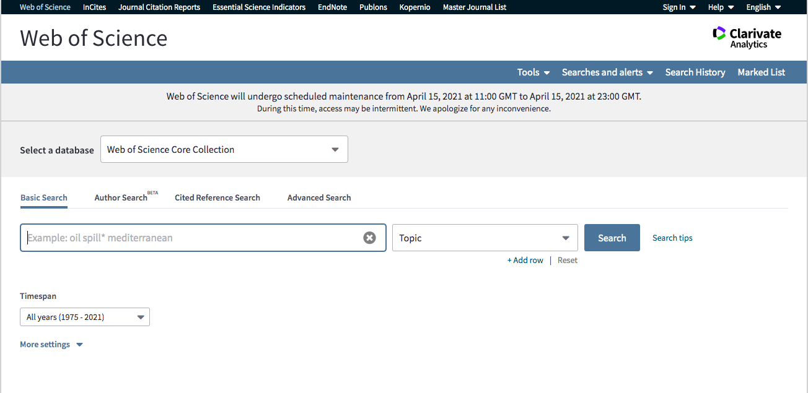
Task: Open the Tools menu
Action: (x=534, y=72)
